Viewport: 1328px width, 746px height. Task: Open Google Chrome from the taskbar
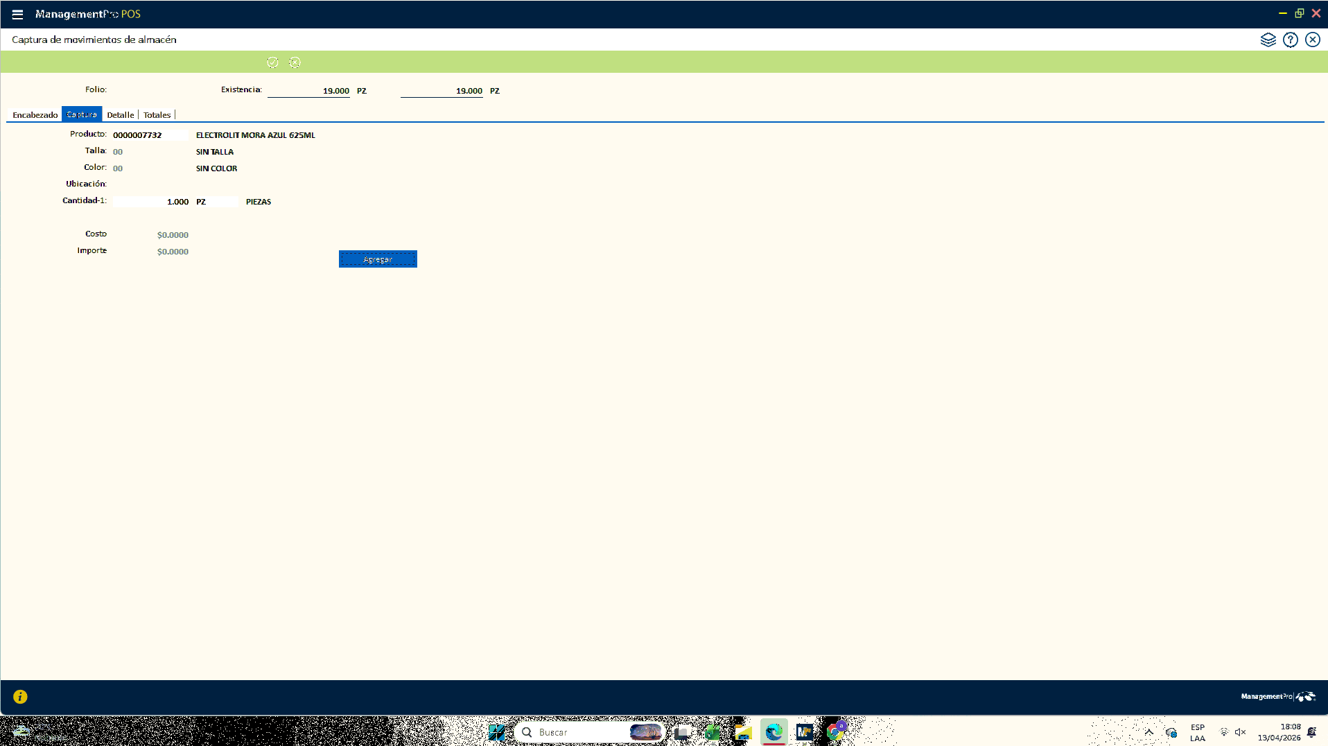coord(835,731)
